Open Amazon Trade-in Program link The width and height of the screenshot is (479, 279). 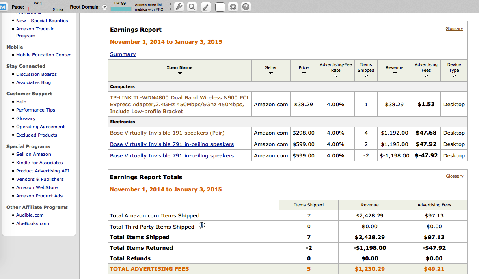35,32
